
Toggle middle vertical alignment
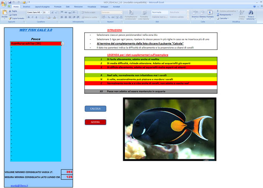66,12
